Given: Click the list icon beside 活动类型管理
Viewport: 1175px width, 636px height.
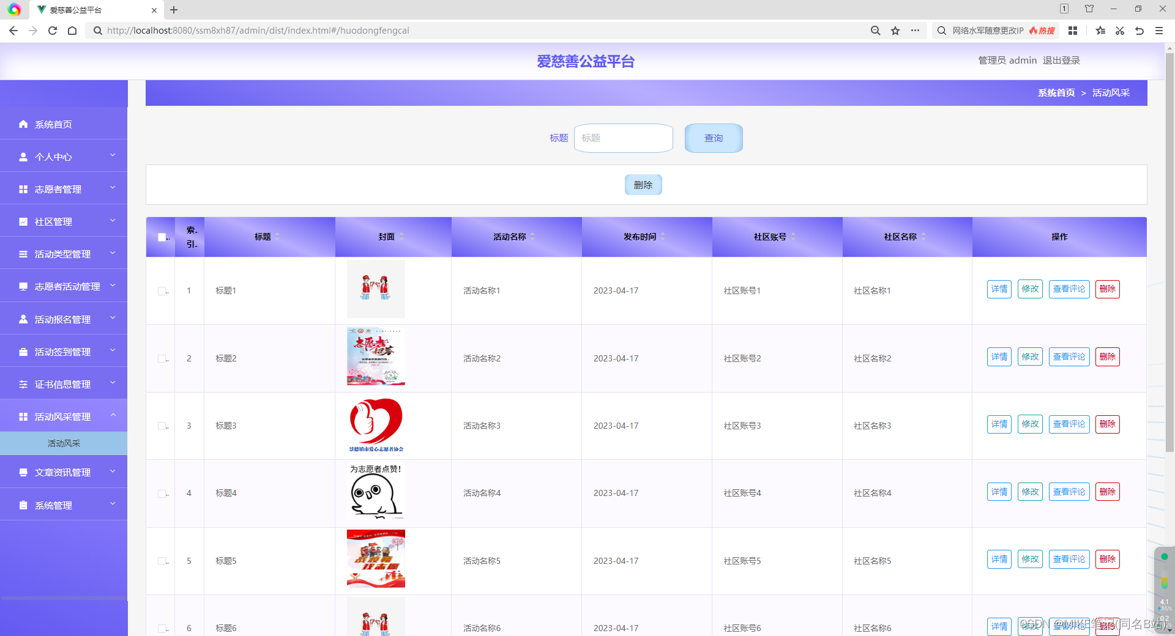Looking at the screenshot, I should coord(23,254).
